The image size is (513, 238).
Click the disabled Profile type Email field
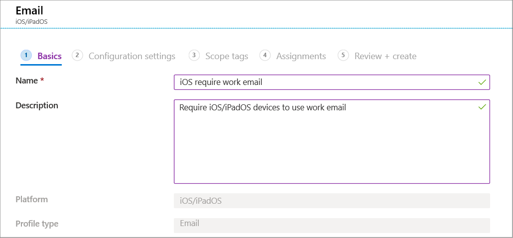(x=332, y=225)
